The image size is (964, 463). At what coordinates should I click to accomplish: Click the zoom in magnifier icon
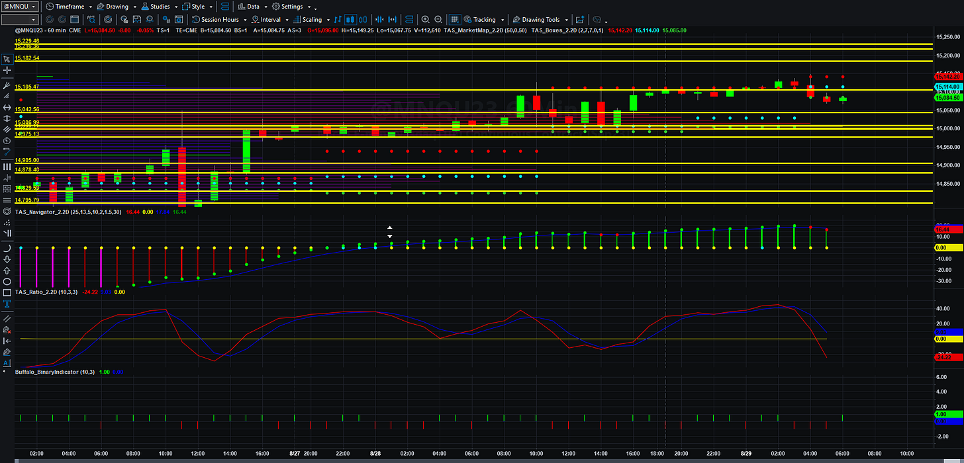tap(425, 20)
